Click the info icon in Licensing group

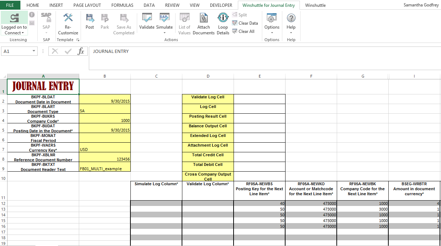tap(32, 15)
